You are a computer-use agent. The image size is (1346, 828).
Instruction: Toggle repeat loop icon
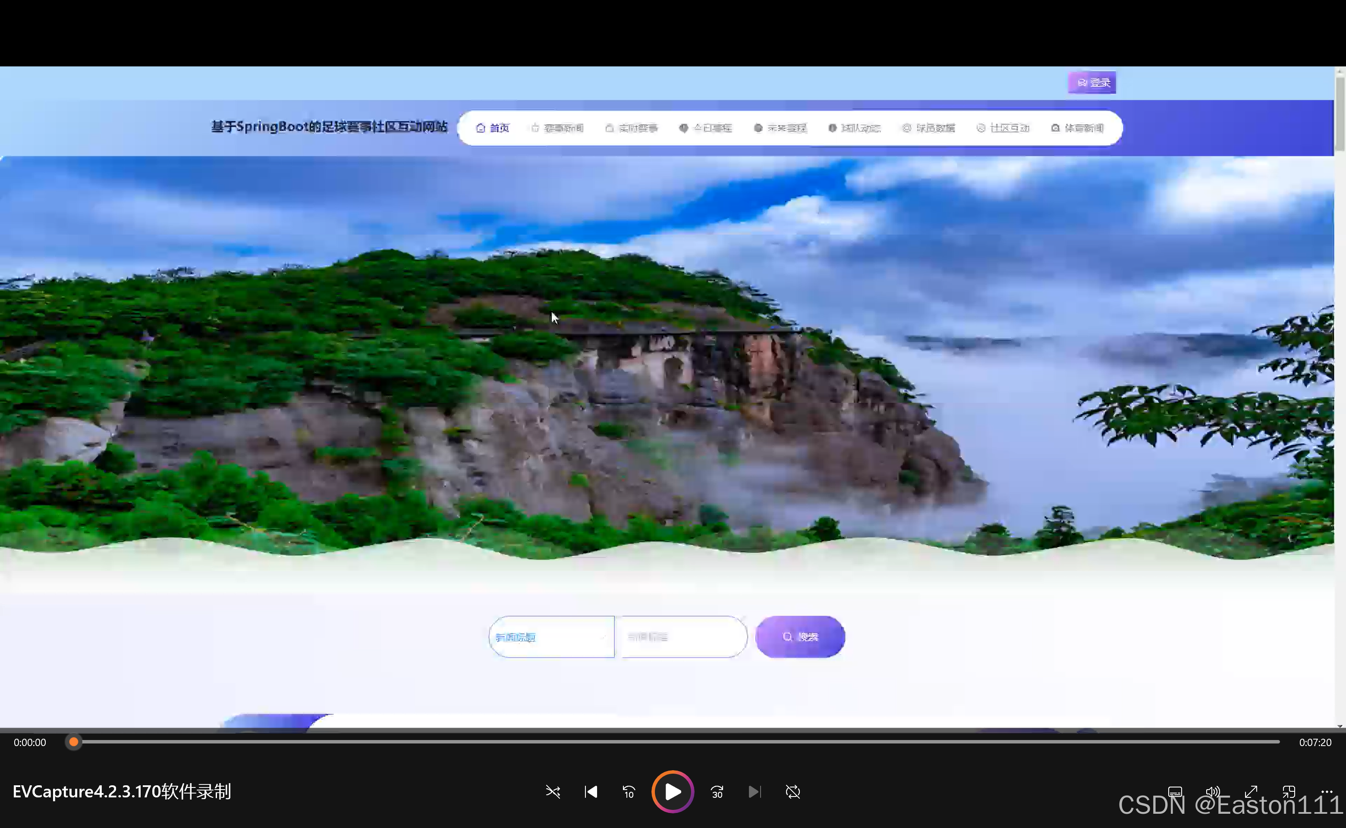(x=793, y=792)
